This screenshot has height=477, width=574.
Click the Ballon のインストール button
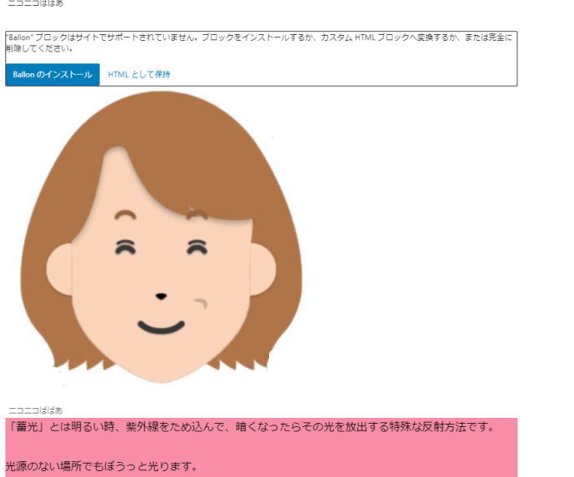(52, 75)
